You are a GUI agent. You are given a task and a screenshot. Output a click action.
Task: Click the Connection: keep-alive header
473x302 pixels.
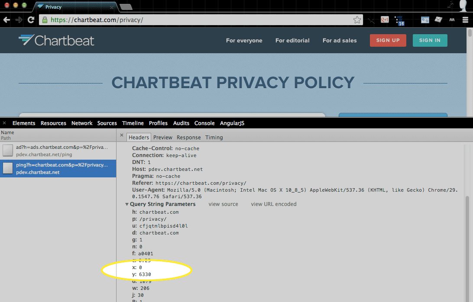coord(164,155)
